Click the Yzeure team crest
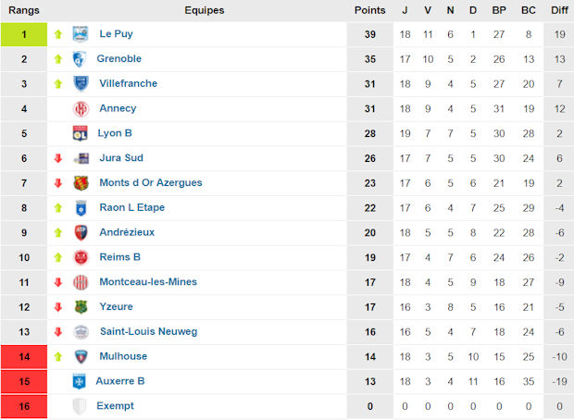 (81, 307)
